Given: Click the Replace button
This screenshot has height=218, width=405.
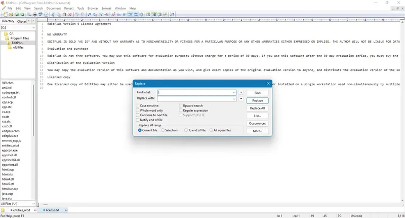Looking at the screenshot, I should (x=257, y=100).
